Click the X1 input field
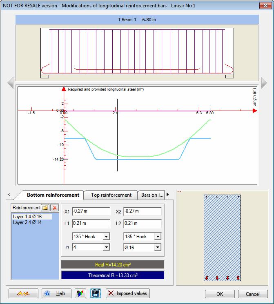This screenshot has height=304, width=274. click(x=91, y=211)
